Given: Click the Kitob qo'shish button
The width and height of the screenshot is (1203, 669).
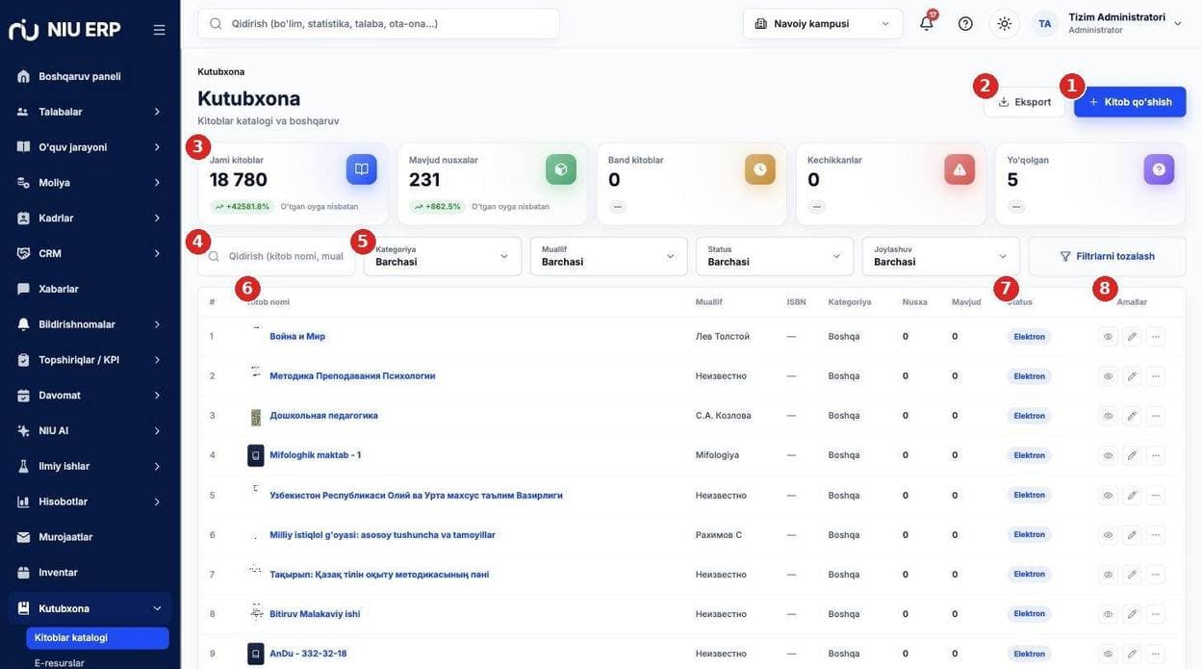Looking at the screenshot, I should pyautogui.click(x=1130, y=102).
